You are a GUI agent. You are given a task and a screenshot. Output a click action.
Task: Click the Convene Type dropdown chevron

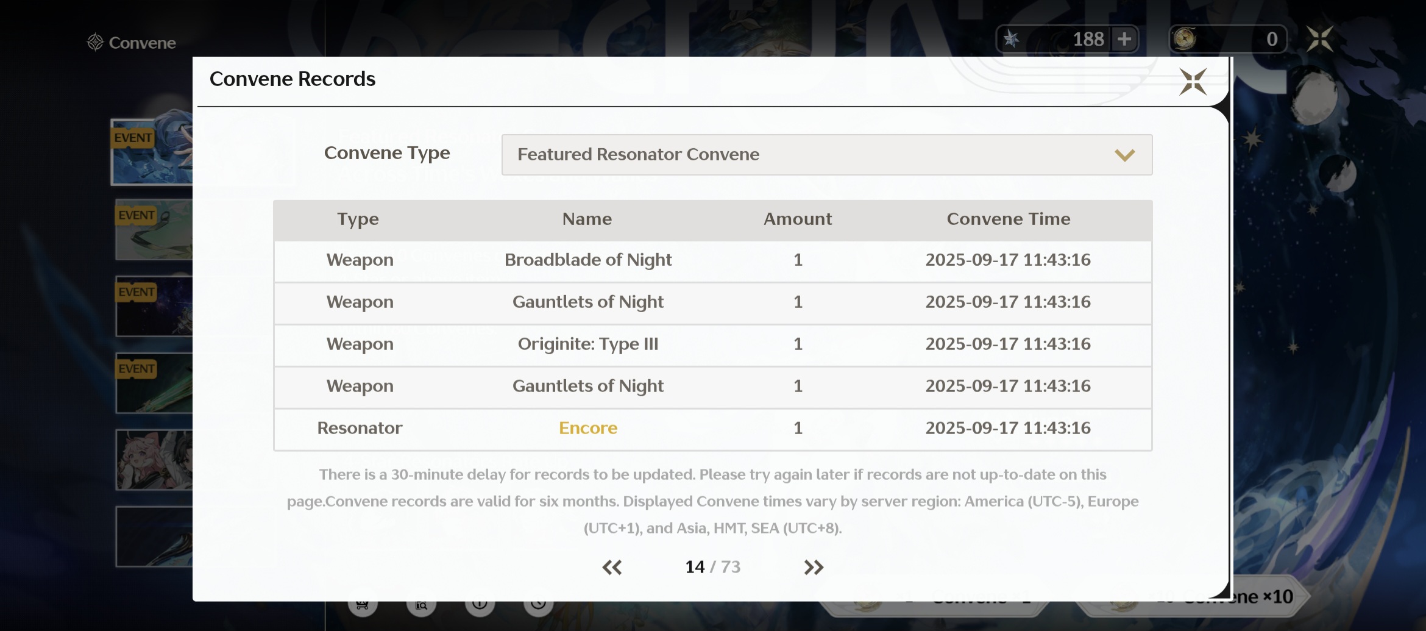[1124, 155]
